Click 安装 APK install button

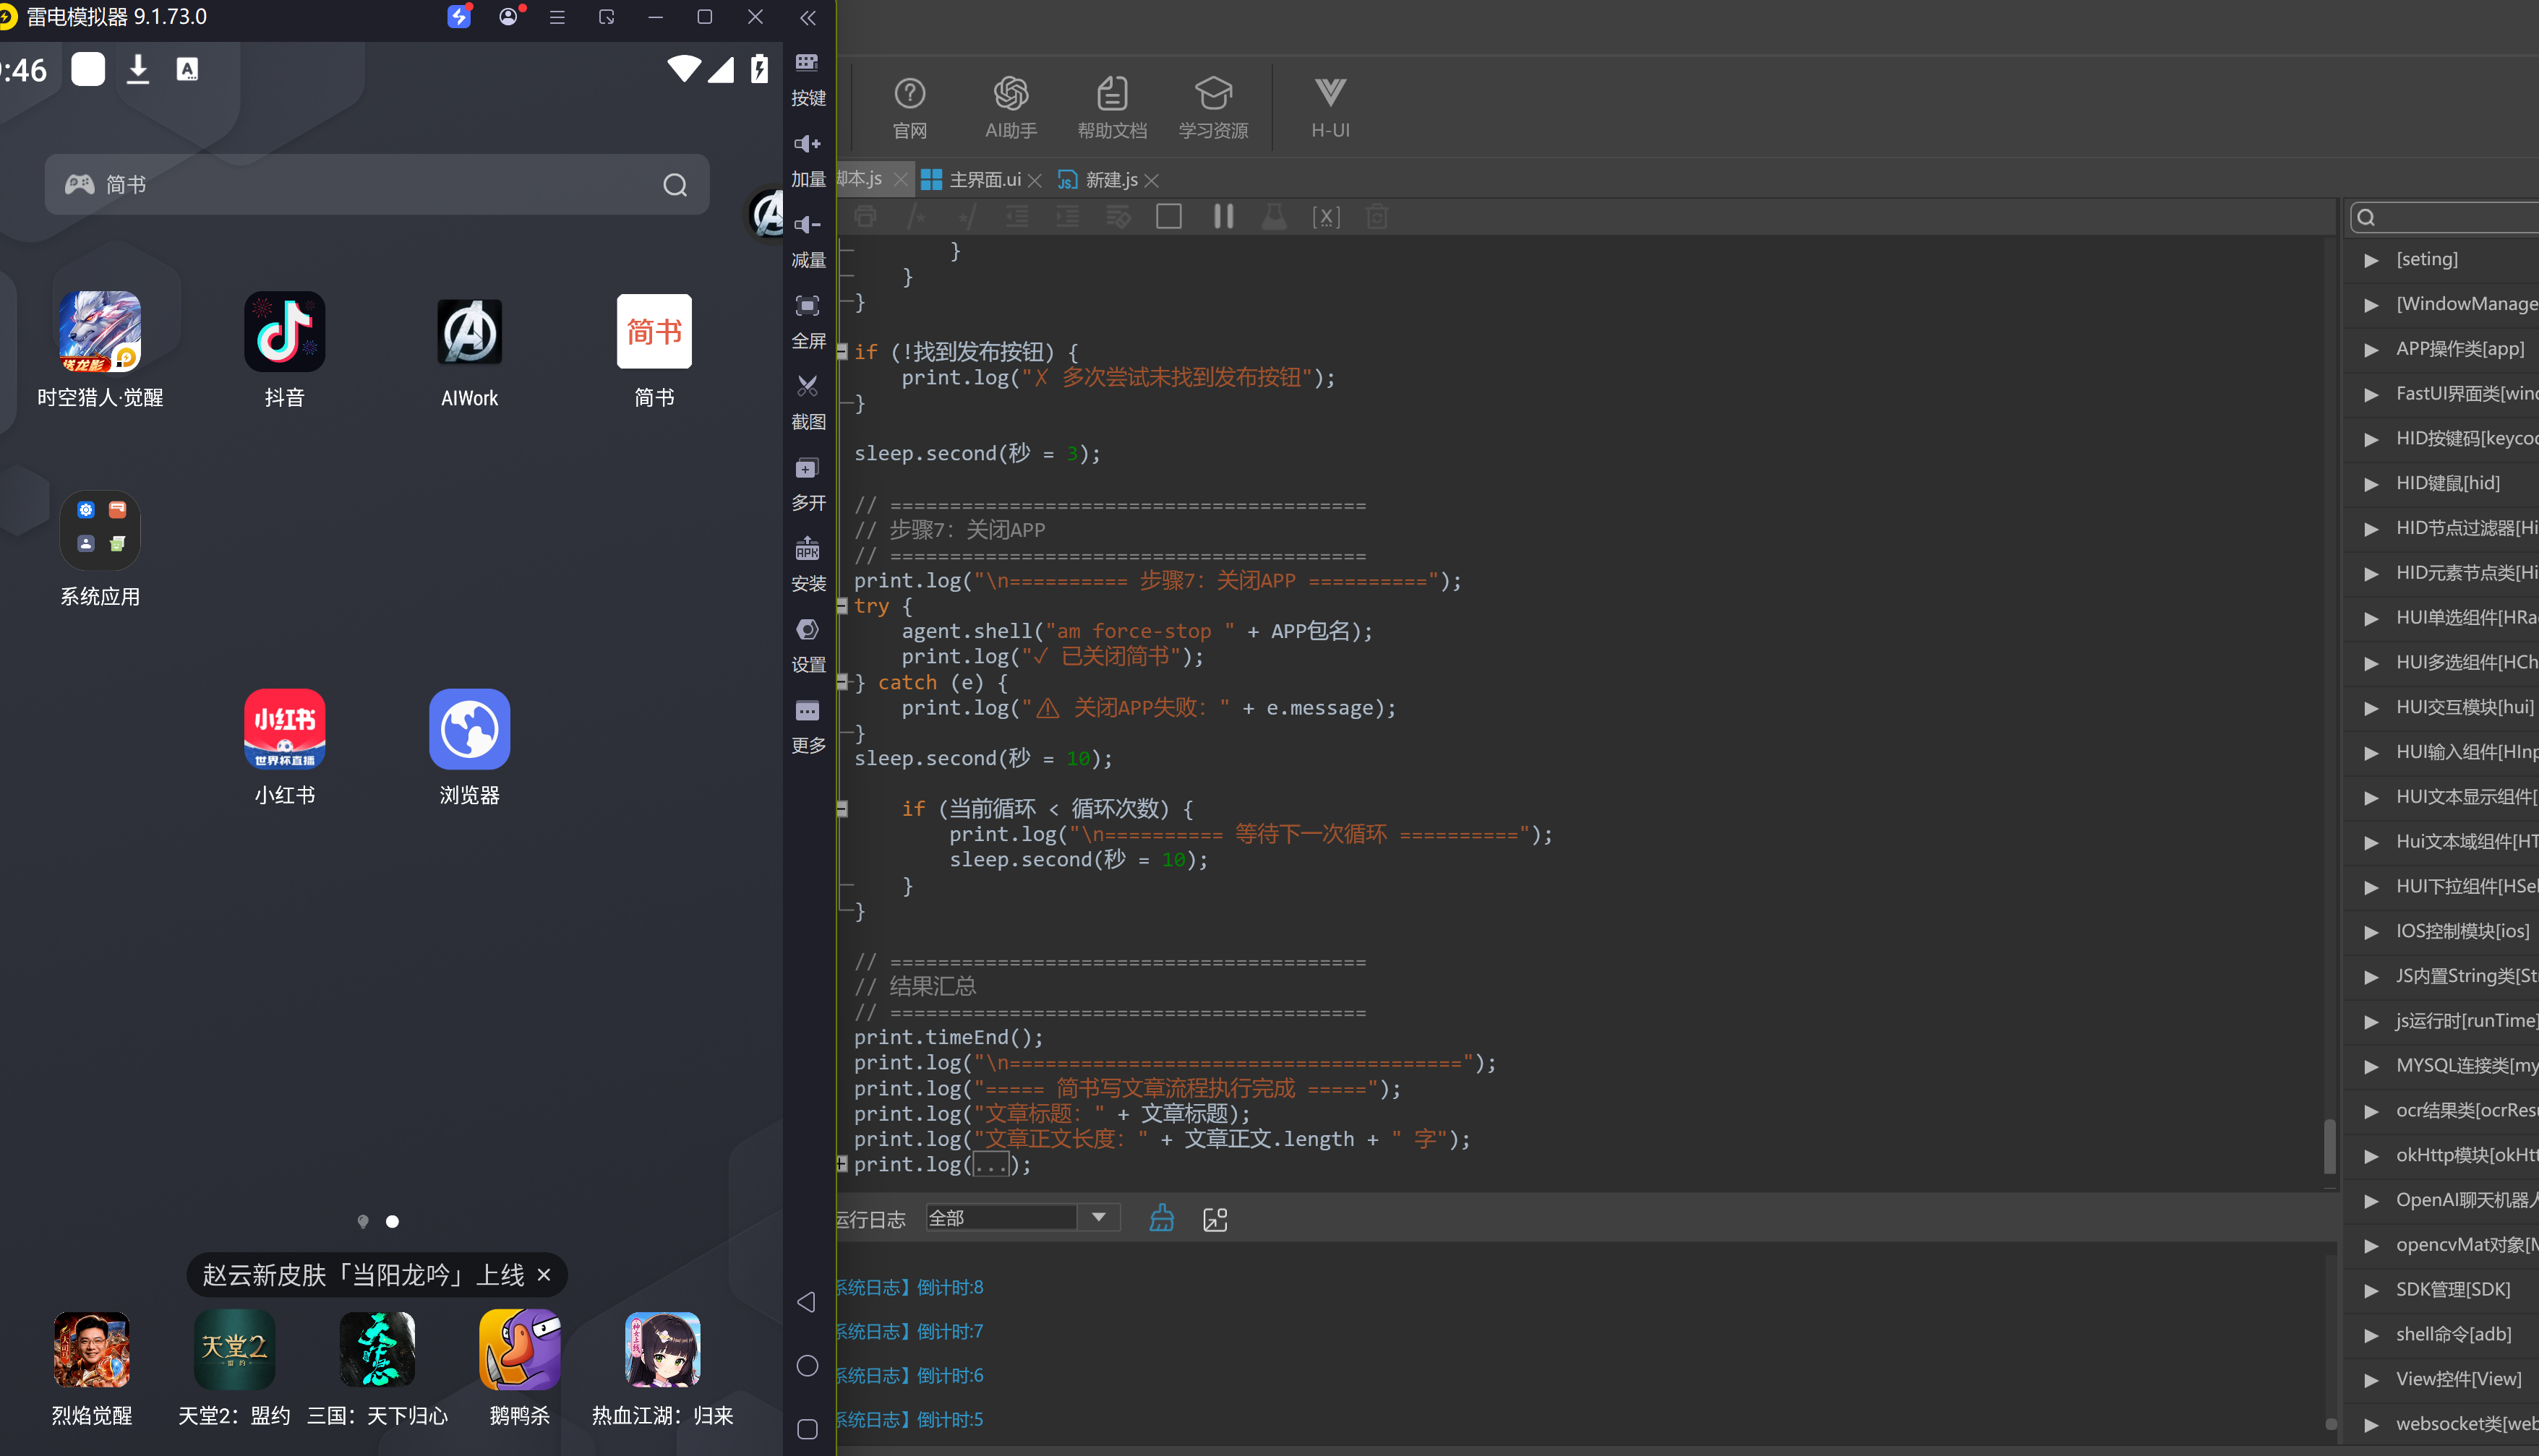808,565
